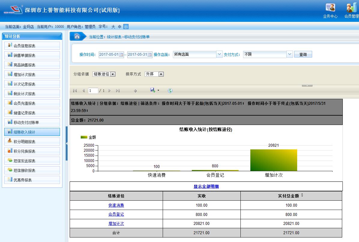Open 会员充值报表 in the sidebar
The image size is (359, 242).
tap(32, 103)
